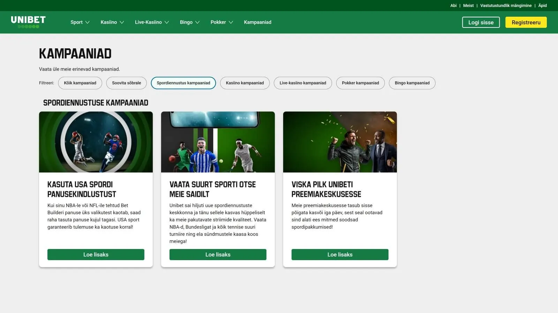The image size is (558, 313).
Task: Open the Abi help link
Action: pyautogui.click(x=453, y=6)
